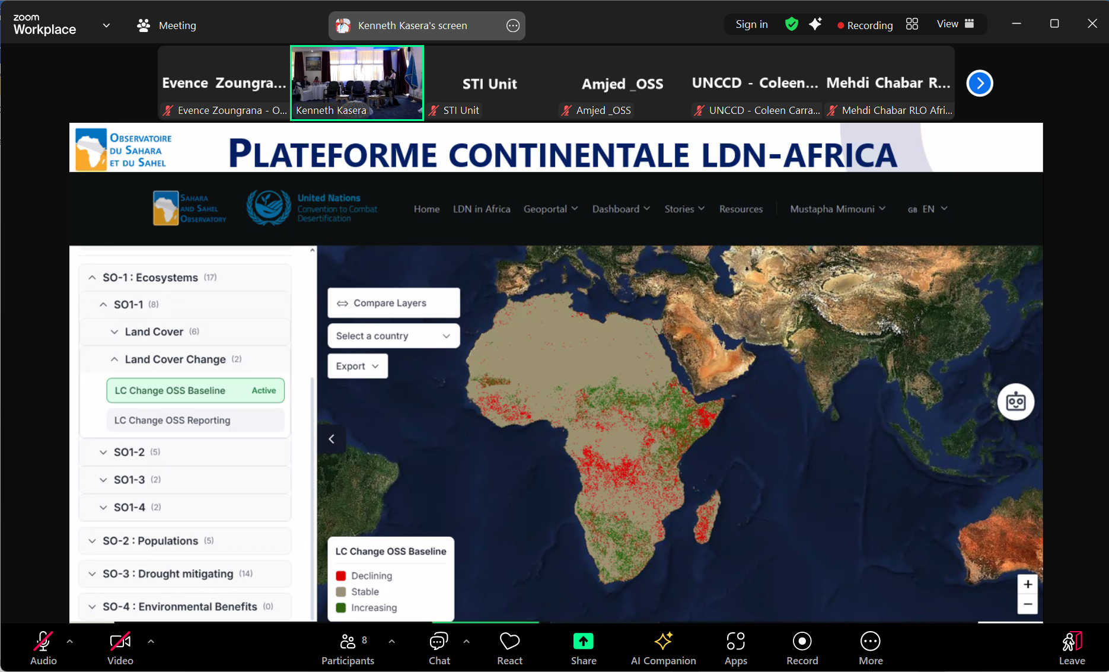The height and width of the screenshot is (672, 1109).
Task: Open the Apps panel
Action: tap(735, 648)
